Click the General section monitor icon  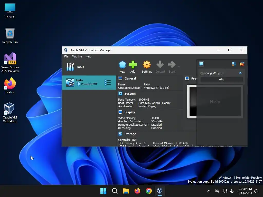120,78
